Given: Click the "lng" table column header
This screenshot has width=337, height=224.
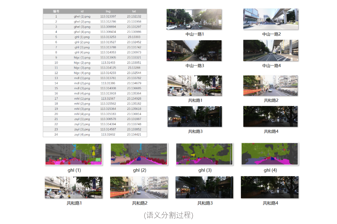Looking at the screenshot, I should pos(108,11).
